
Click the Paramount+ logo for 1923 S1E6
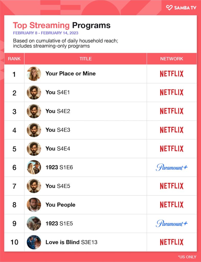[x=172, y=168]
